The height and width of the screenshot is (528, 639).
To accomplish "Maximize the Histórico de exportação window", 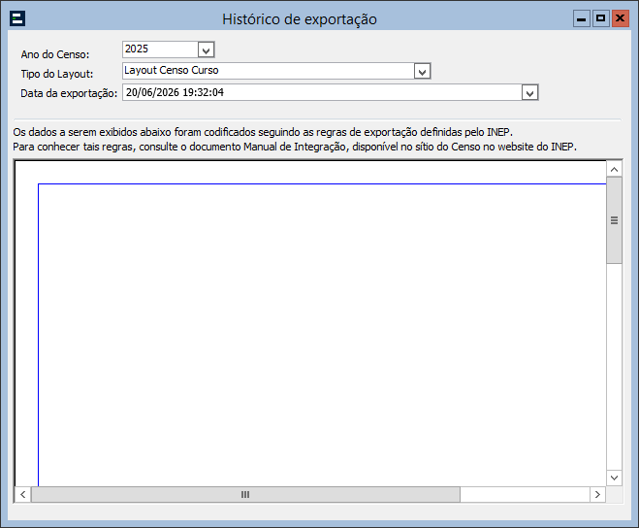I will pyautogui.click(x=600, y=18).
